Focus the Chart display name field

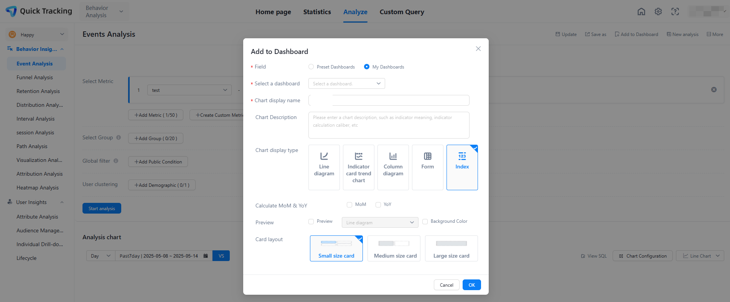coord(389,100)
